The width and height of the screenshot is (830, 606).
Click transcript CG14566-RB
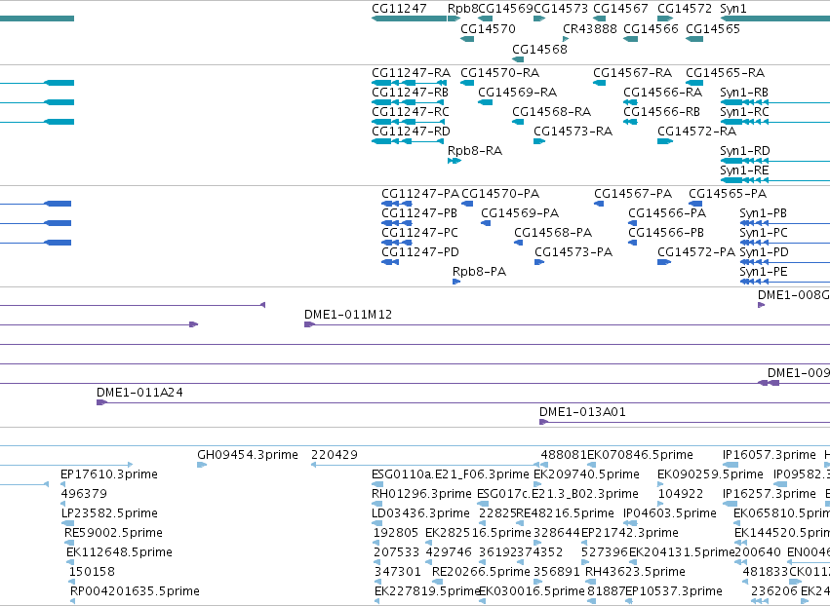[661, 112]
